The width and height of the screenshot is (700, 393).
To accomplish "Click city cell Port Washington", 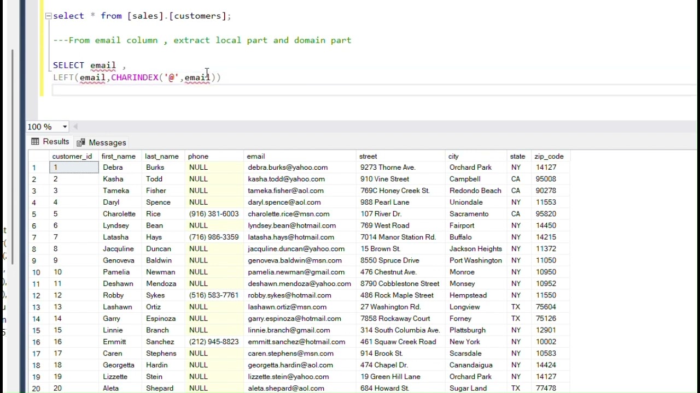I will coord(477,260).
